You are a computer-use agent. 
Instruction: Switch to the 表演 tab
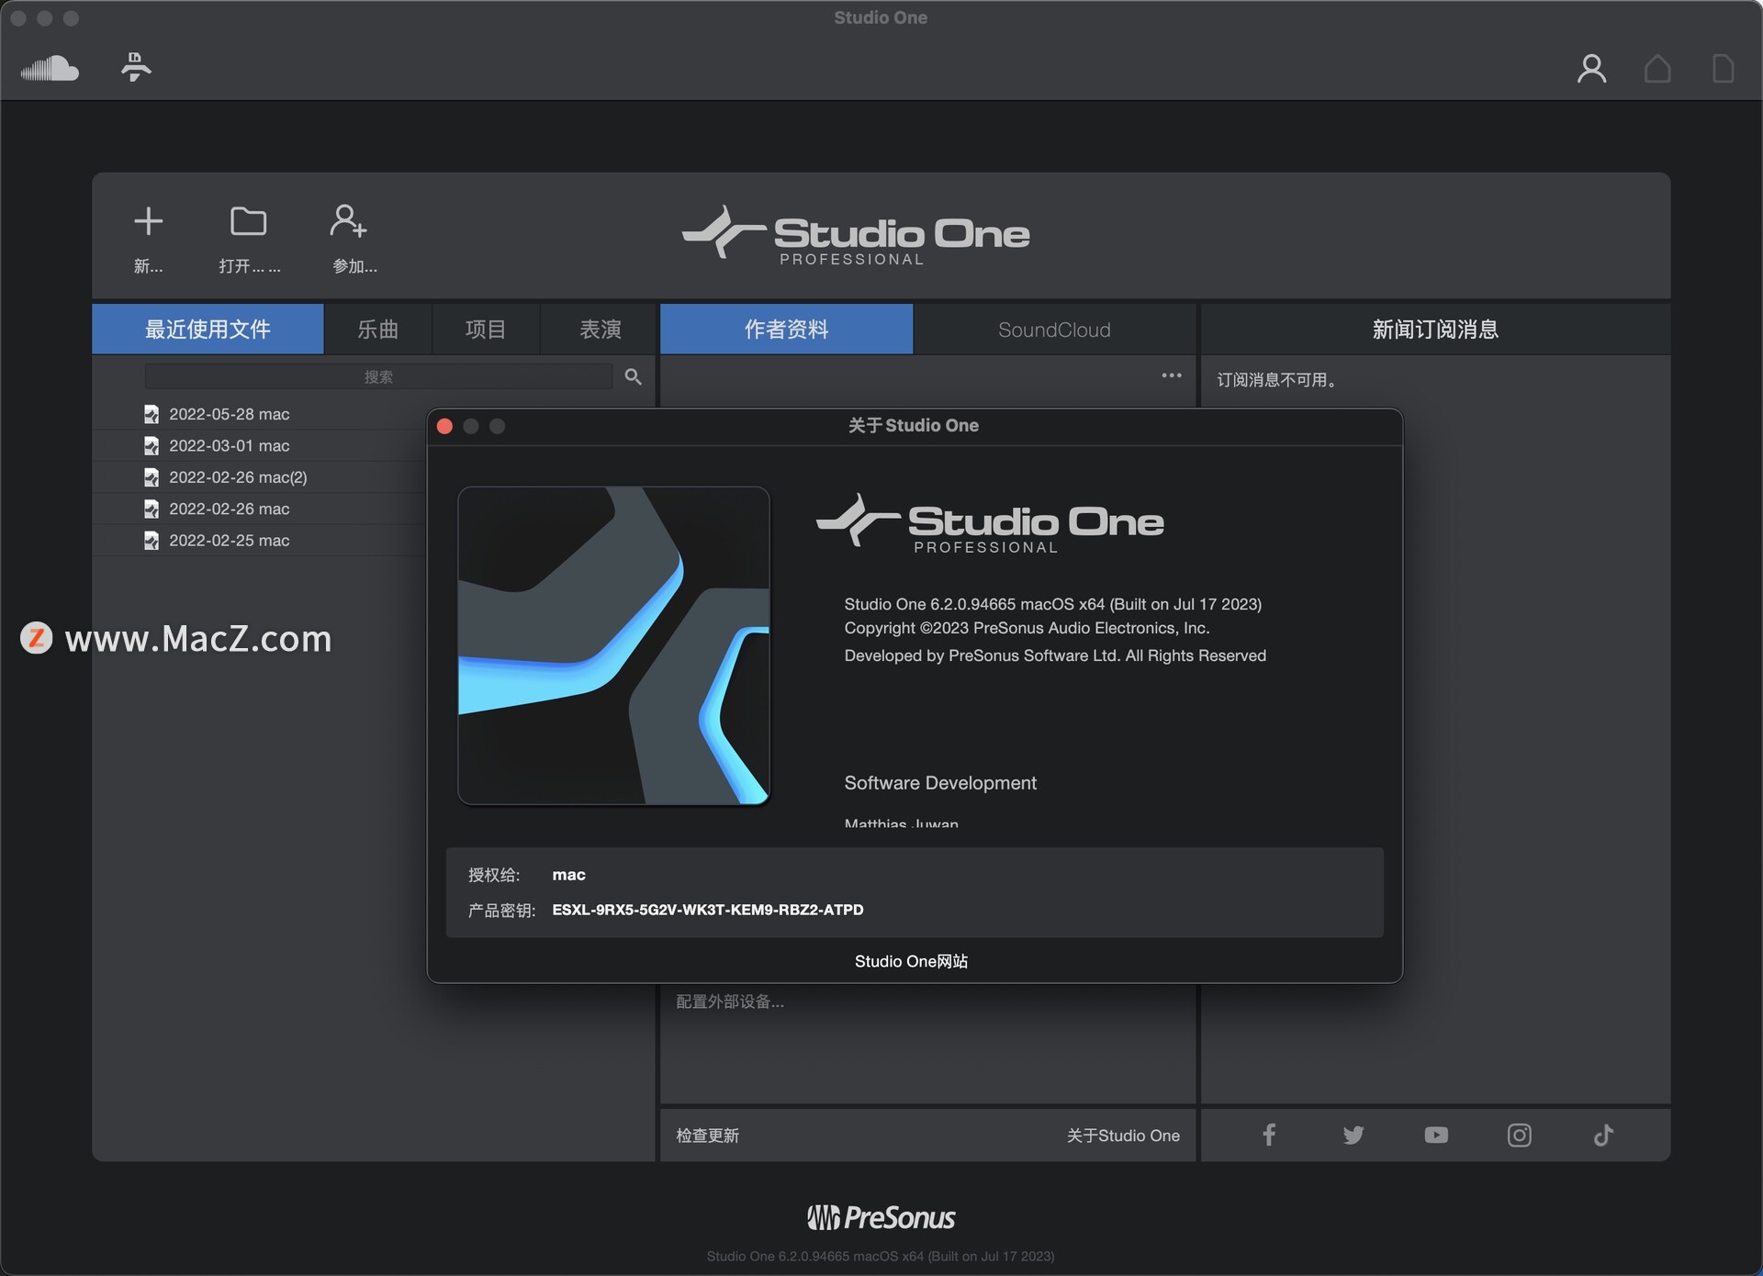(x=601, y=329)
